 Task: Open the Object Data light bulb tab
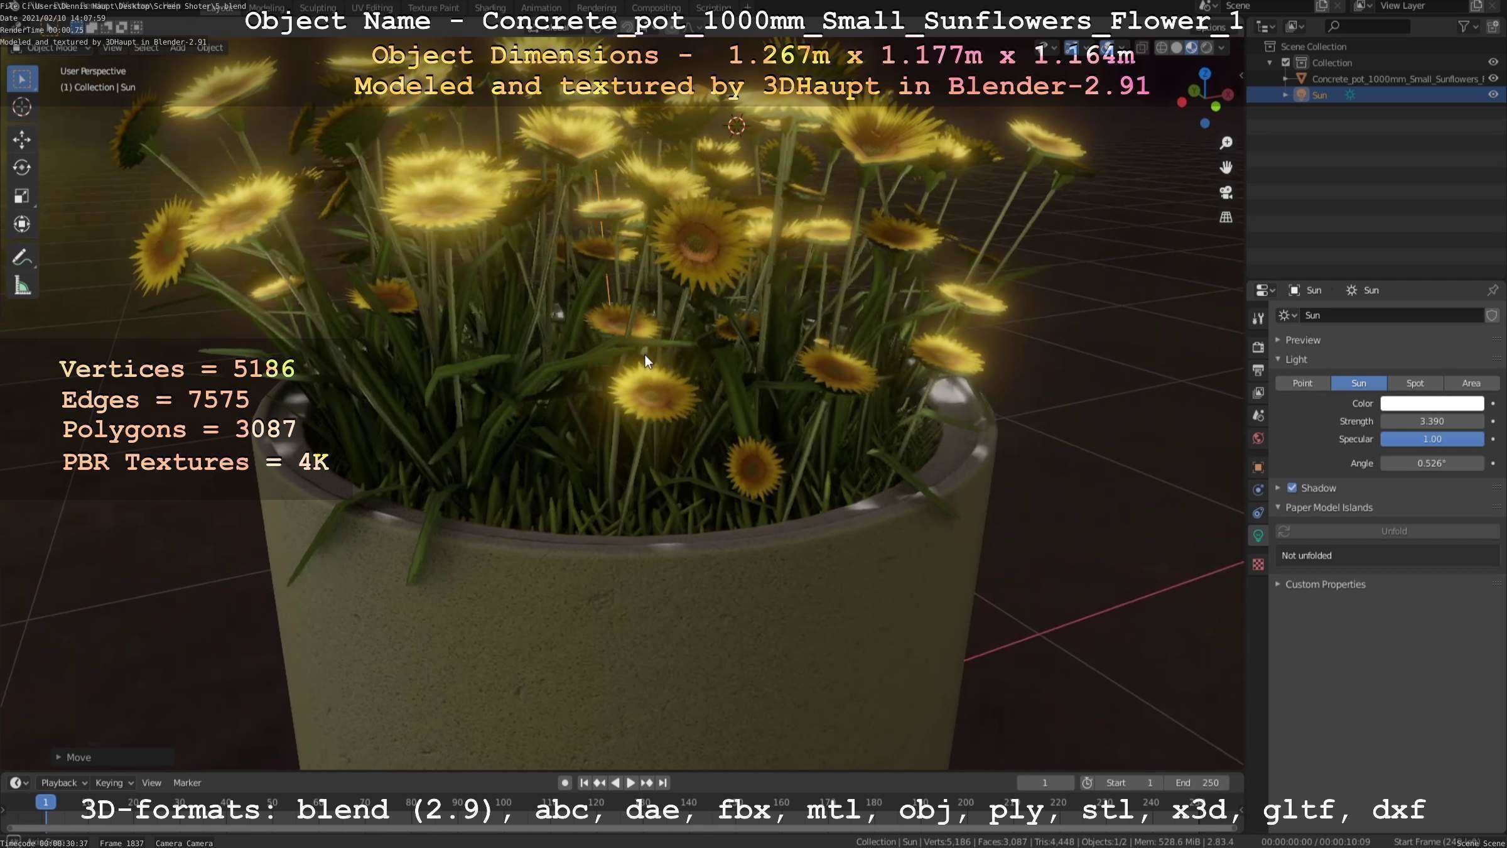coord(1258,535)
